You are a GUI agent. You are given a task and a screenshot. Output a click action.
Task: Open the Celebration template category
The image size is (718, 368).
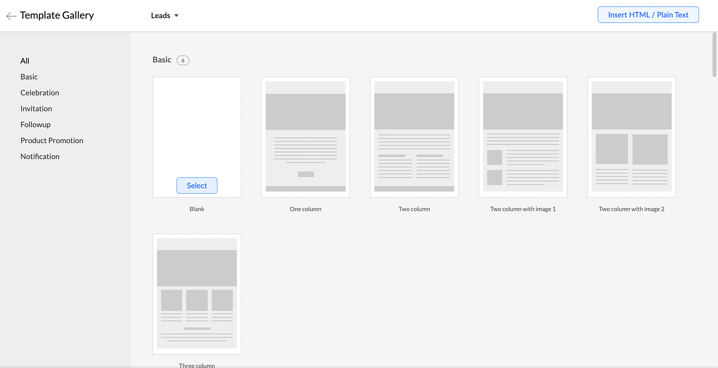click(x=39, y=93)
